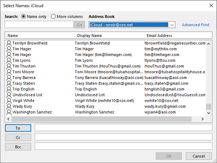Viewport: 217px width, 163px height.
Task: Sort by the Name column header
Action: pyautogui.click(x=40, y=36)
